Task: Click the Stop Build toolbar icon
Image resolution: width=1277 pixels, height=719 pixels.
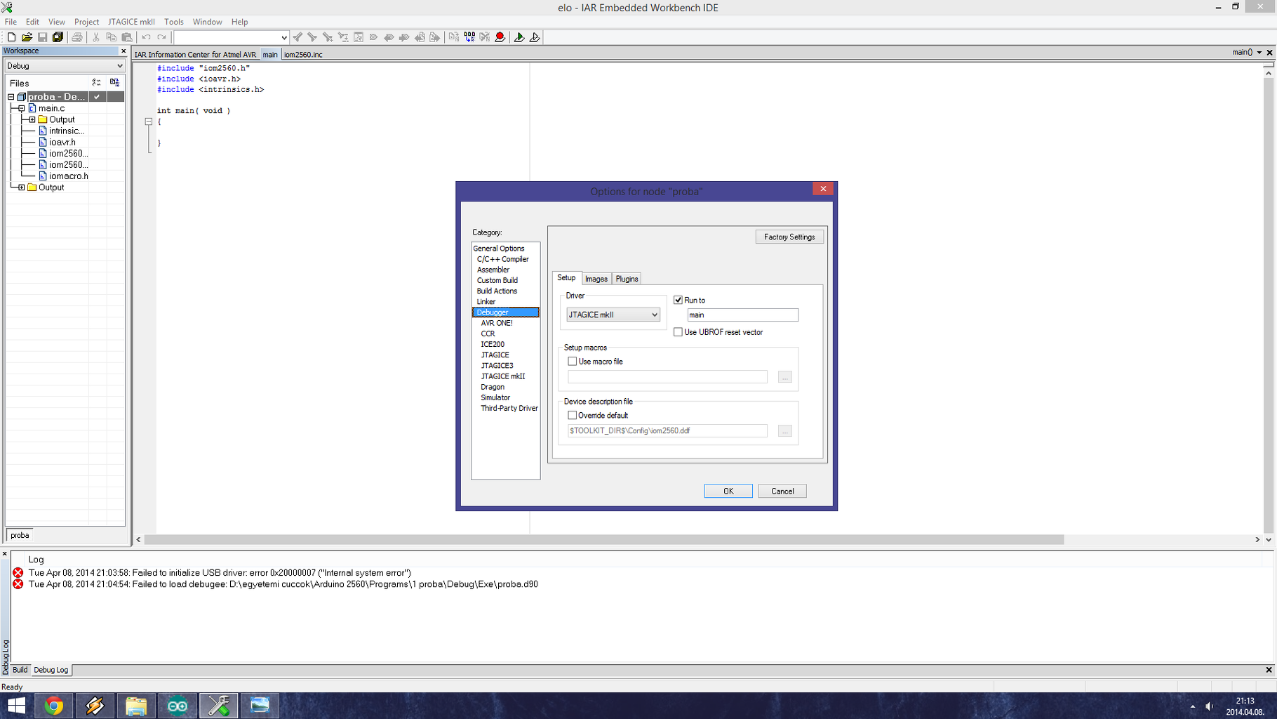Action: point(485,37)
